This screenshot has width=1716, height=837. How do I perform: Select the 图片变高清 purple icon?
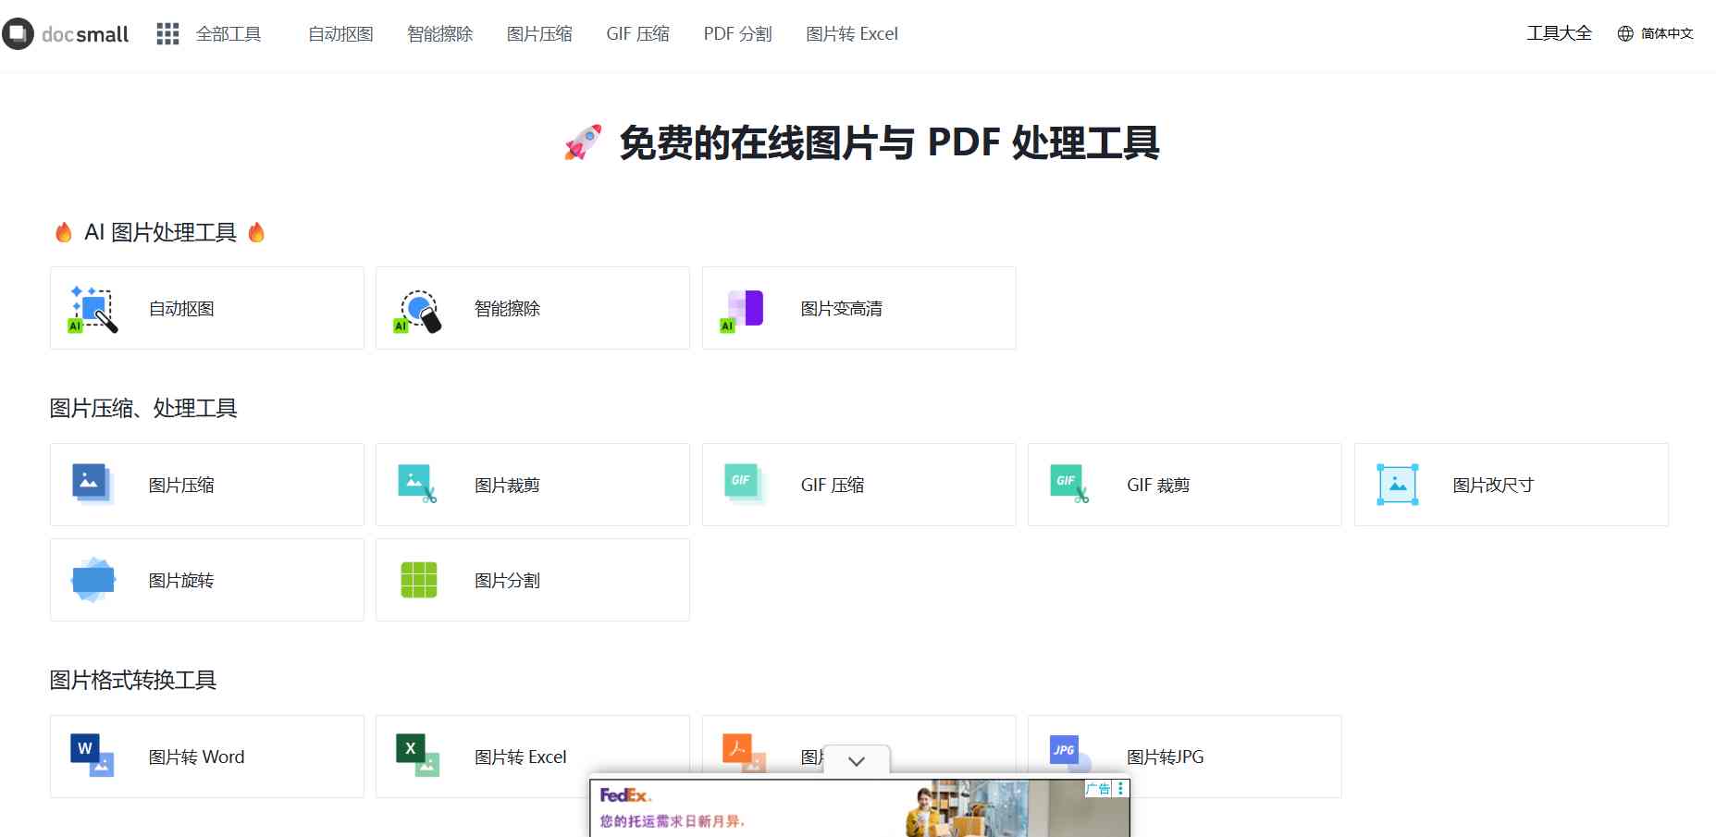[745, 309]
